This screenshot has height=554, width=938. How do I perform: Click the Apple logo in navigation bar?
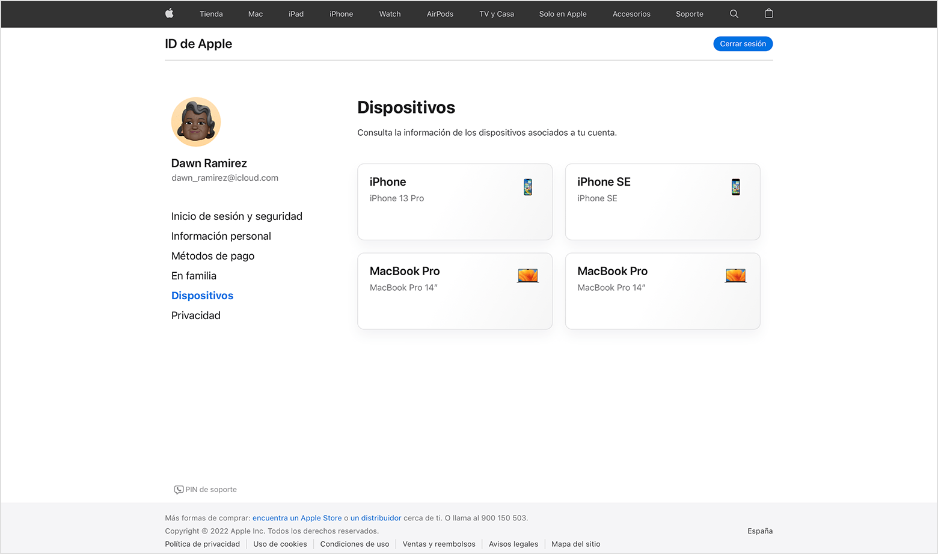pos(170,13)
